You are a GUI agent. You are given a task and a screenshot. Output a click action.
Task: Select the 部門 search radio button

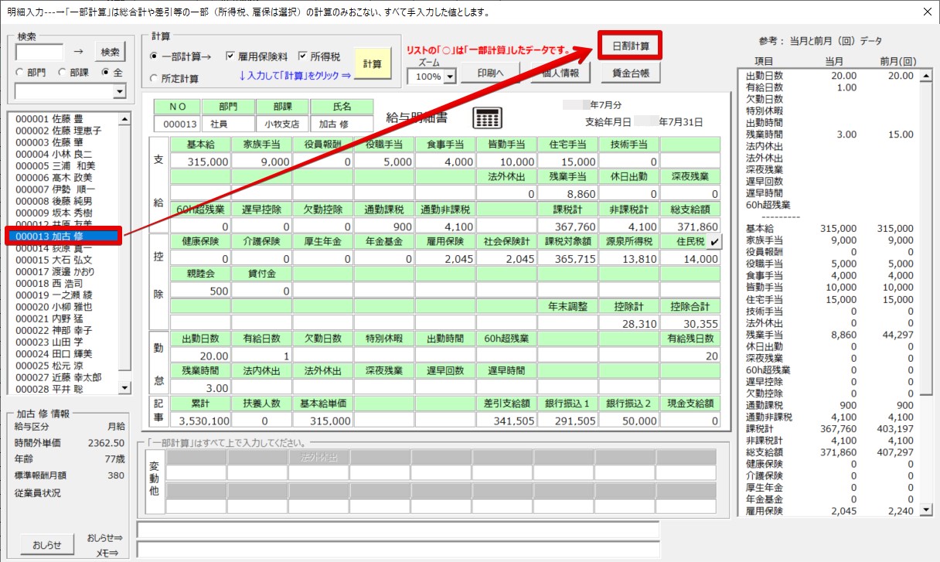pos(20,73)
